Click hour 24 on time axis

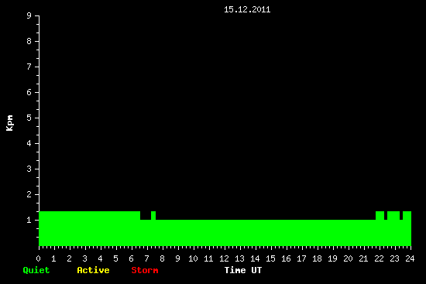click(410, 258)
